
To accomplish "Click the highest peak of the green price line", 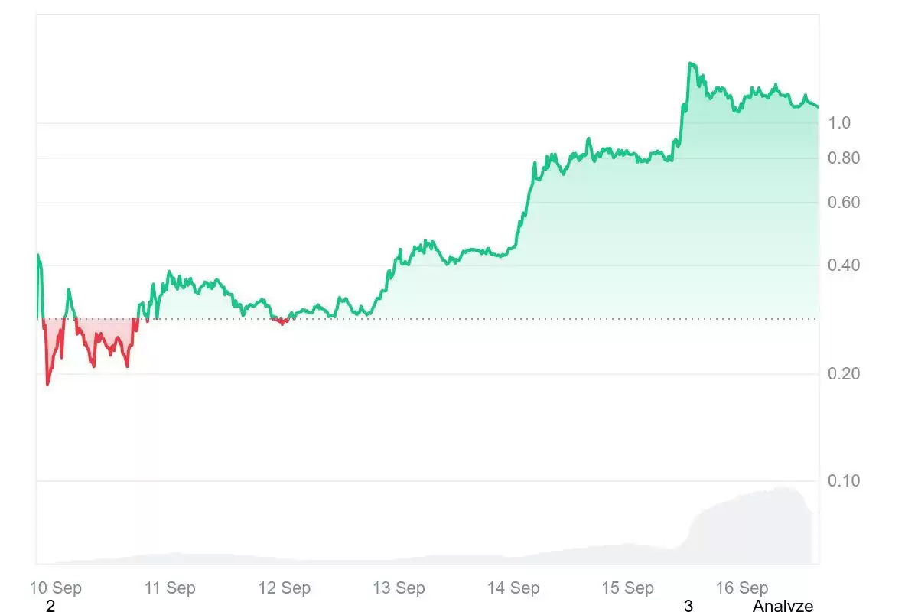I will click(x=691, y=63).
